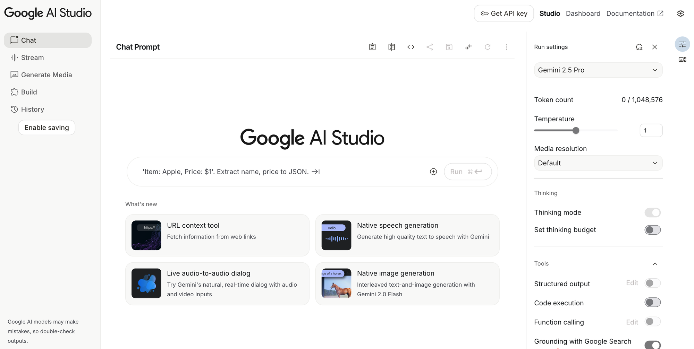Click the plus icon to insert media
694x349 pixels.
click(433, 172)
